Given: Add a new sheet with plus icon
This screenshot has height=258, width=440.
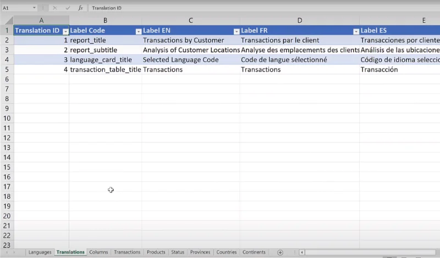Looking at the screenshot, I should pos(280,253).
